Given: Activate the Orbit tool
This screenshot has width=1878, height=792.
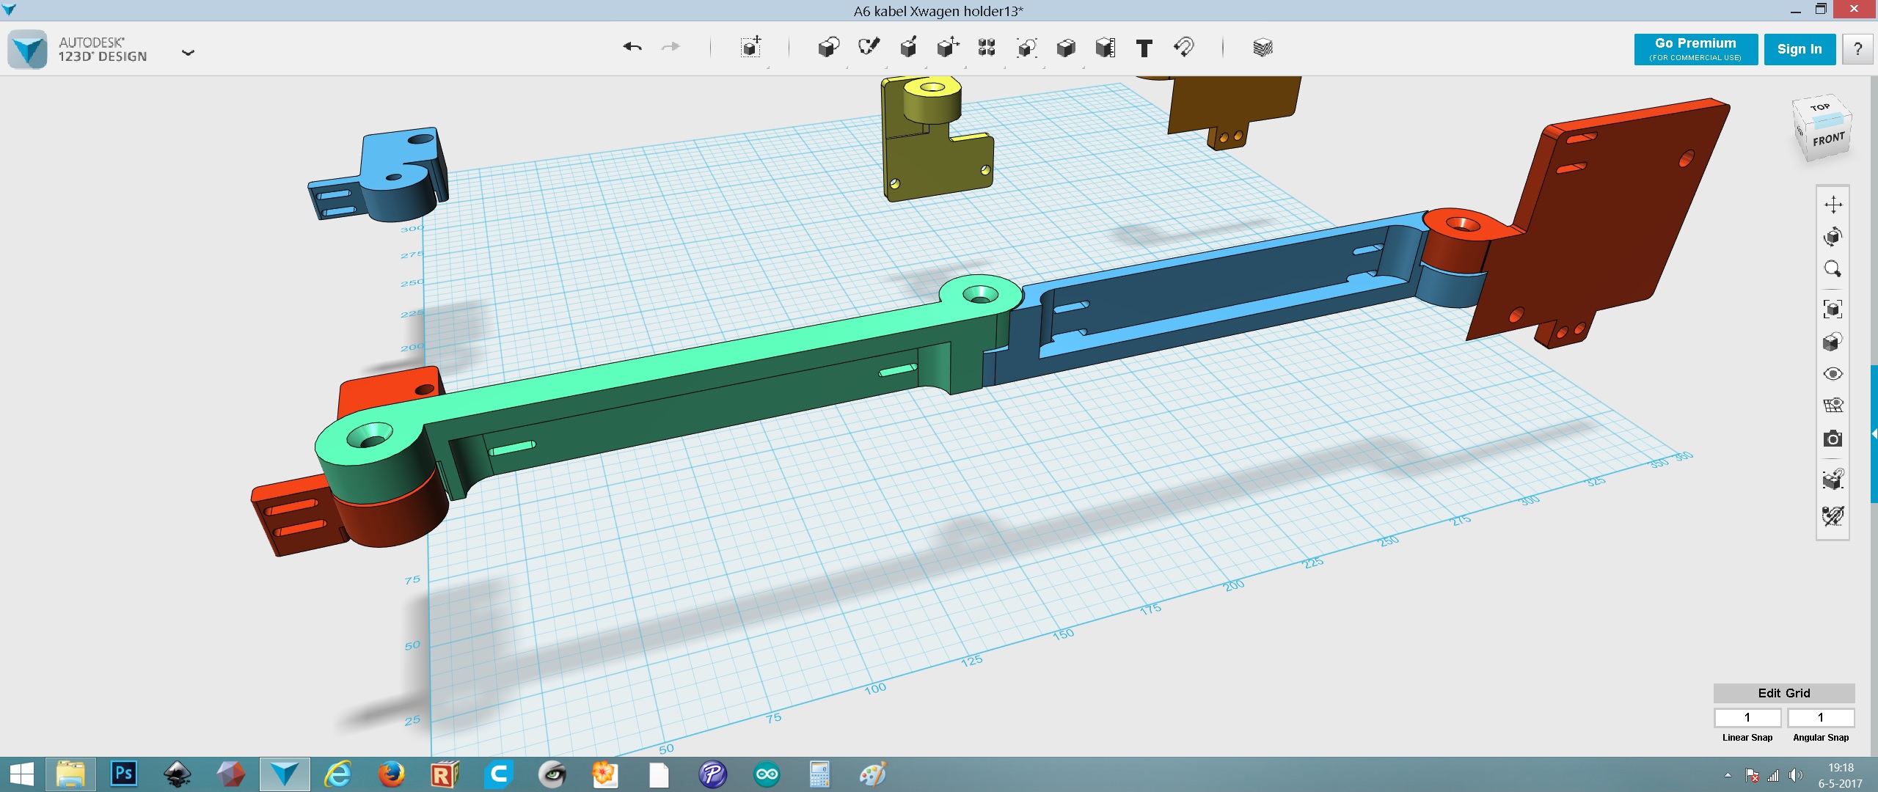Looking at the screenshot, I should tap(1833, 237).
